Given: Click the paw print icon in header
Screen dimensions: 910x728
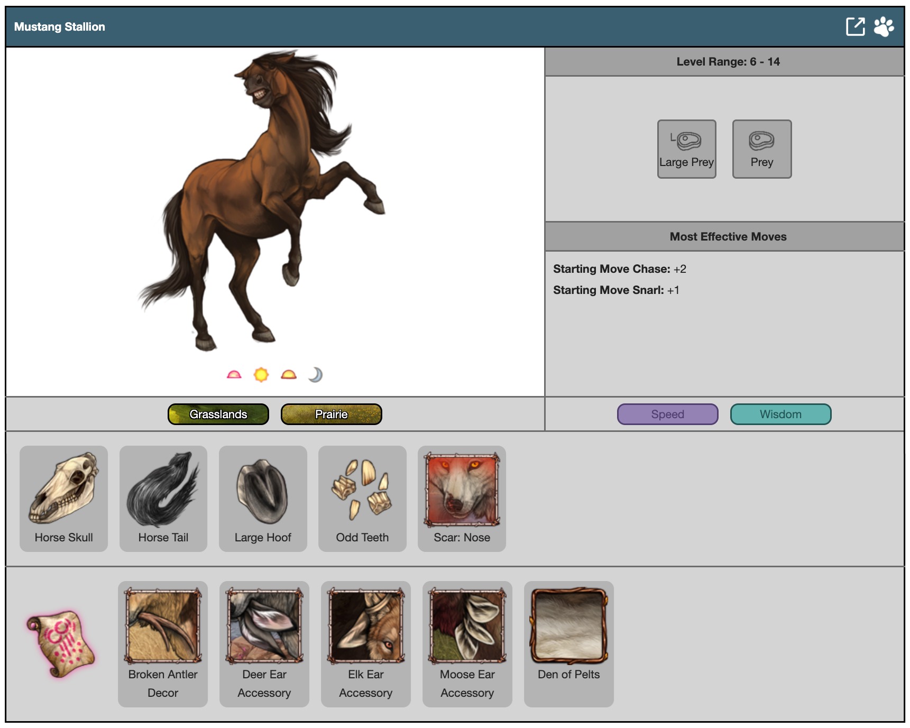Looking at the screenshot, I should coord(884,26).
